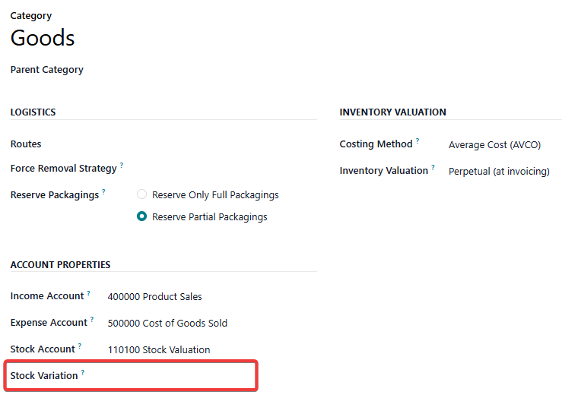Image resolution: width=562 pixels, height=398 pixels.
Task: Click the Costing Method help question mark
Action: pos(418,141)
